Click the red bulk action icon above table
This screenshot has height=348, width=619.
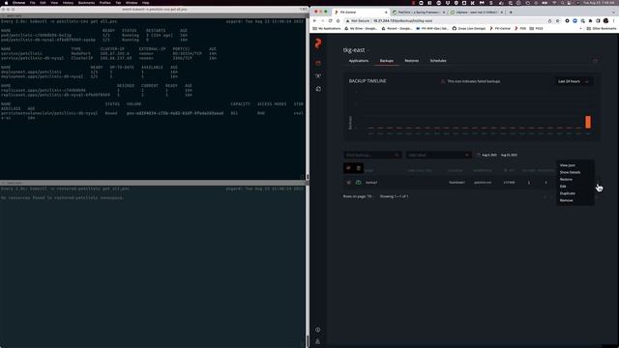[x=348, y=168]
